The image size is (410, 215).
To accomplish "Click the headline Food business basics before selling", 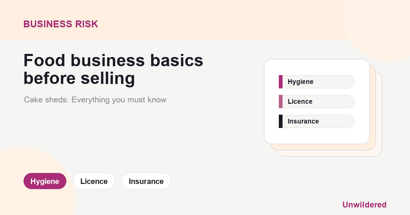I will click(x=113, y=70).
